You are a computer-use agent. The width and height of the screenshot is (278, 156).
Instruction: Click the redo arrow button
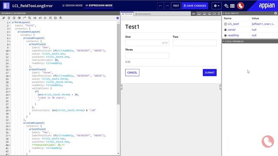pos(167,6)
